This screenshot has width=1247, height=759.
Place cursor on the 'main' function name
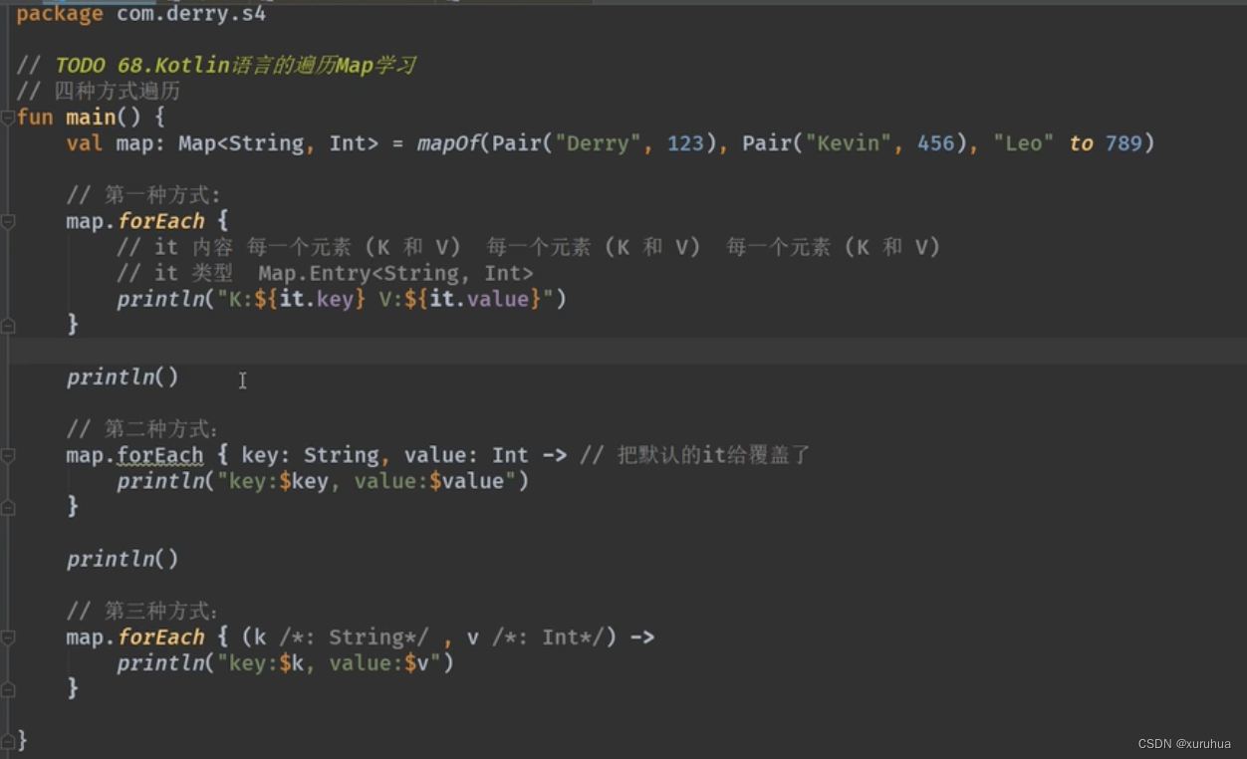click(91, 118)
